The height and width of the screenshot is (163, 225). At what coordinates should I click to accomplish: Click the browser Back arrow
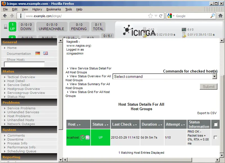coord(5,16)
